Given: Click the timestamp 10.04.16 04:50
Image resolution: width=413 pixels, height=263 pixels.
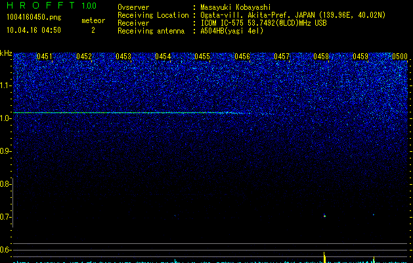Looking at the screenshot, I should tap(33, 30).
